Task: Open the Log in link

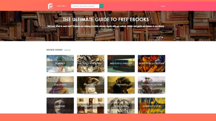Action: [163, 6]
